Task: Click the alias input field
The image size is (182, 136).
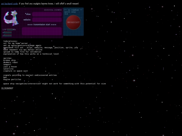Action: (47, 14)
